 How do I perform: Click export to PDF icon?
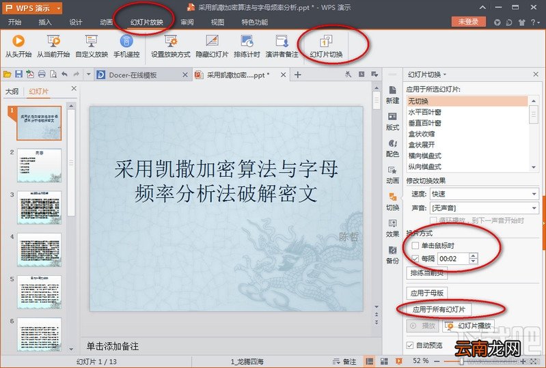[30, 74]
